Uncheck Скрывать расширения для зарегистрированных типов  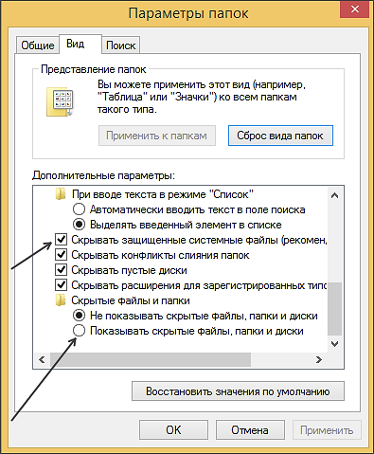(61, 285)
